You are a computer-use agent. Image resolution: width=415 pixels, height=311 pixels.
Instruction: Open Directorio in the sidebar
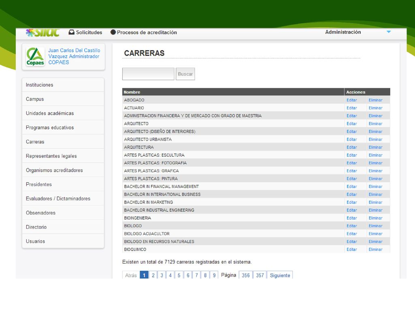(63, 227)
